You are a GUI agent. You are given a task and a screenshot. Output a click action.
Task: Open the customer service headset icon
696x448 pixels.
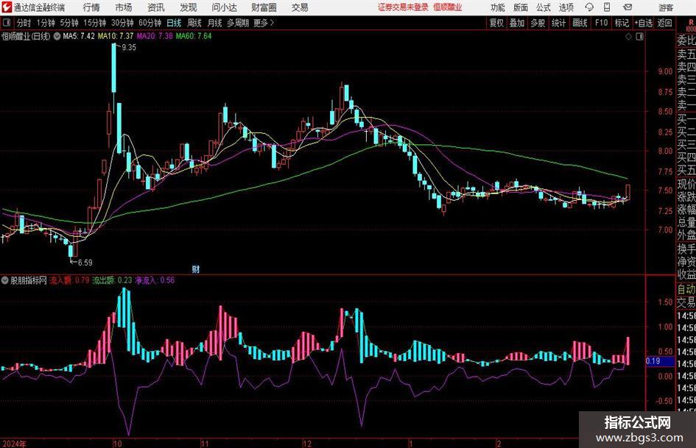pos(589,7)
